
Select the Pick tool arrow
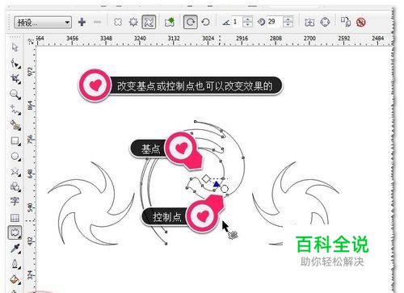click(15, 48)
